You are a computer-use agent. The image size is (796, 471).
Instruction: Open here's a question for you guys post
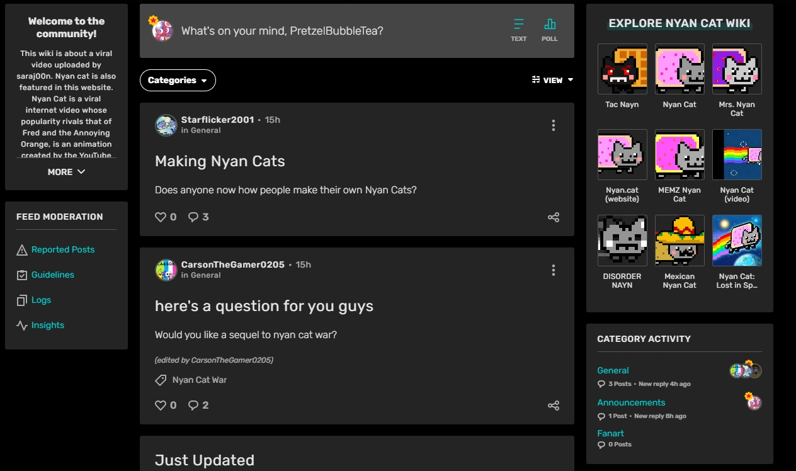click(x=264, y=306)
